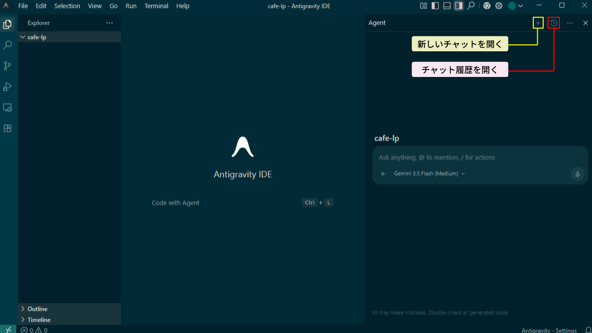Toggle the bottom panel visibility
This screenshot has width=592, height=333.
pos(447,6)
